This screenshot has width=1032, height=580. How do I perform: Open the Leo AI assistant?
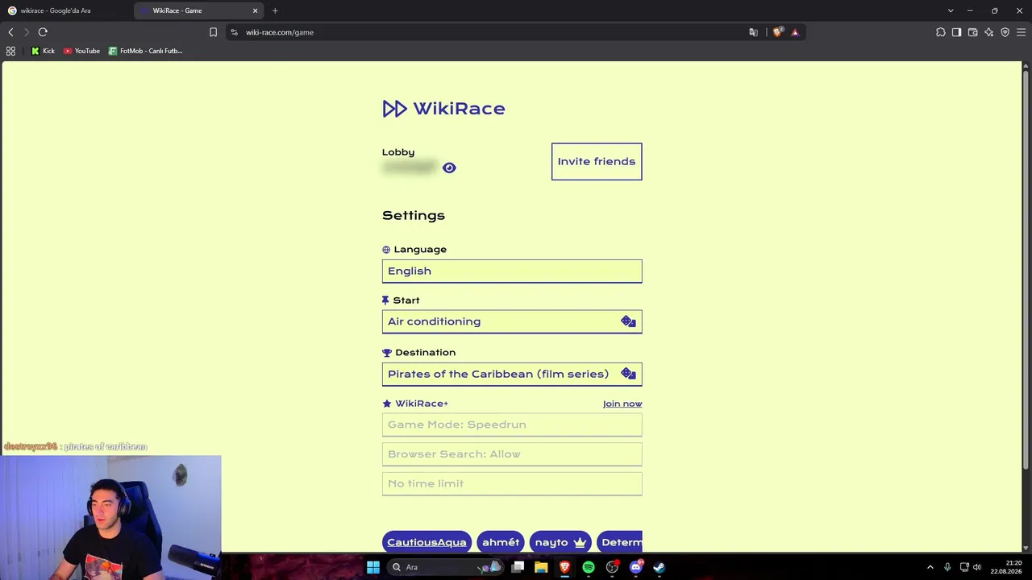pos(988,32)
